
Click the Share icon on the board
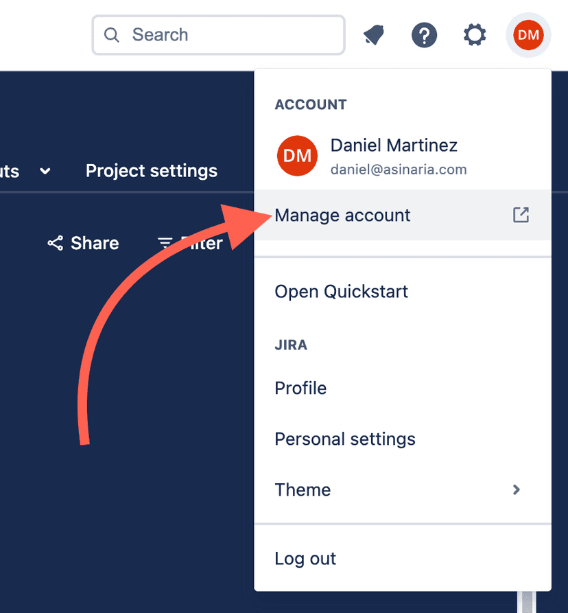pyautogui.click(x=55, y=243)
